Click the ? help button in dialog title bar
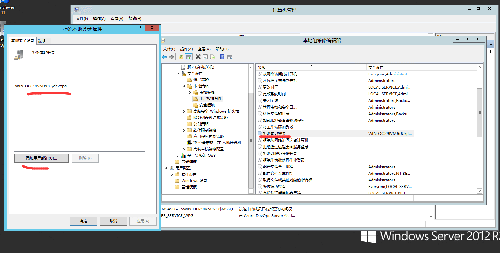500x253 pixels. coord(140,28)
